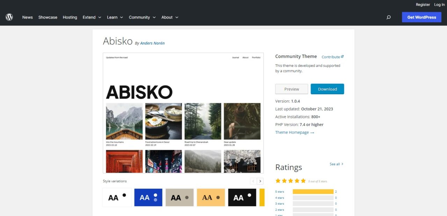Viewport: 447px width, 216px height.
Task: Click the PHP Version 7.4 or higher text
Action: pyautogui.click(x=299, y=124)
